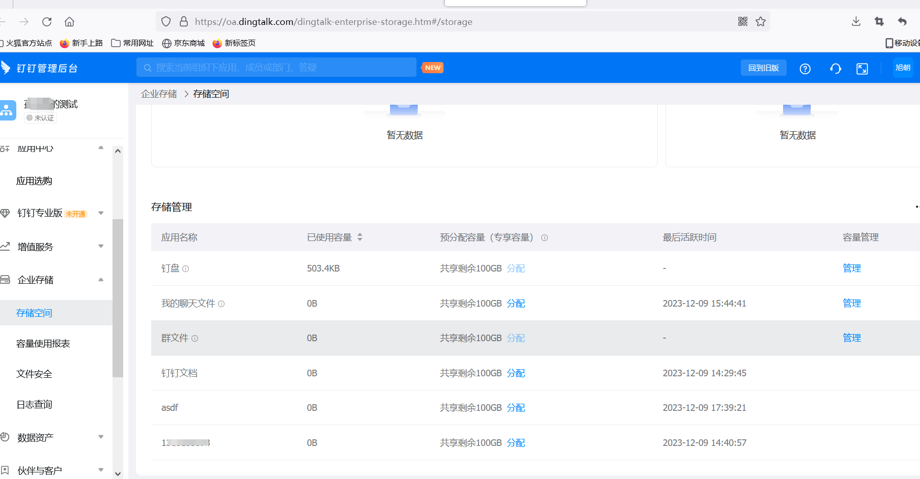Image resolution: width=920 pixels, height=479 pixels.
Task: Show info tooltip next to 群文件
Action: pos(195,339)
